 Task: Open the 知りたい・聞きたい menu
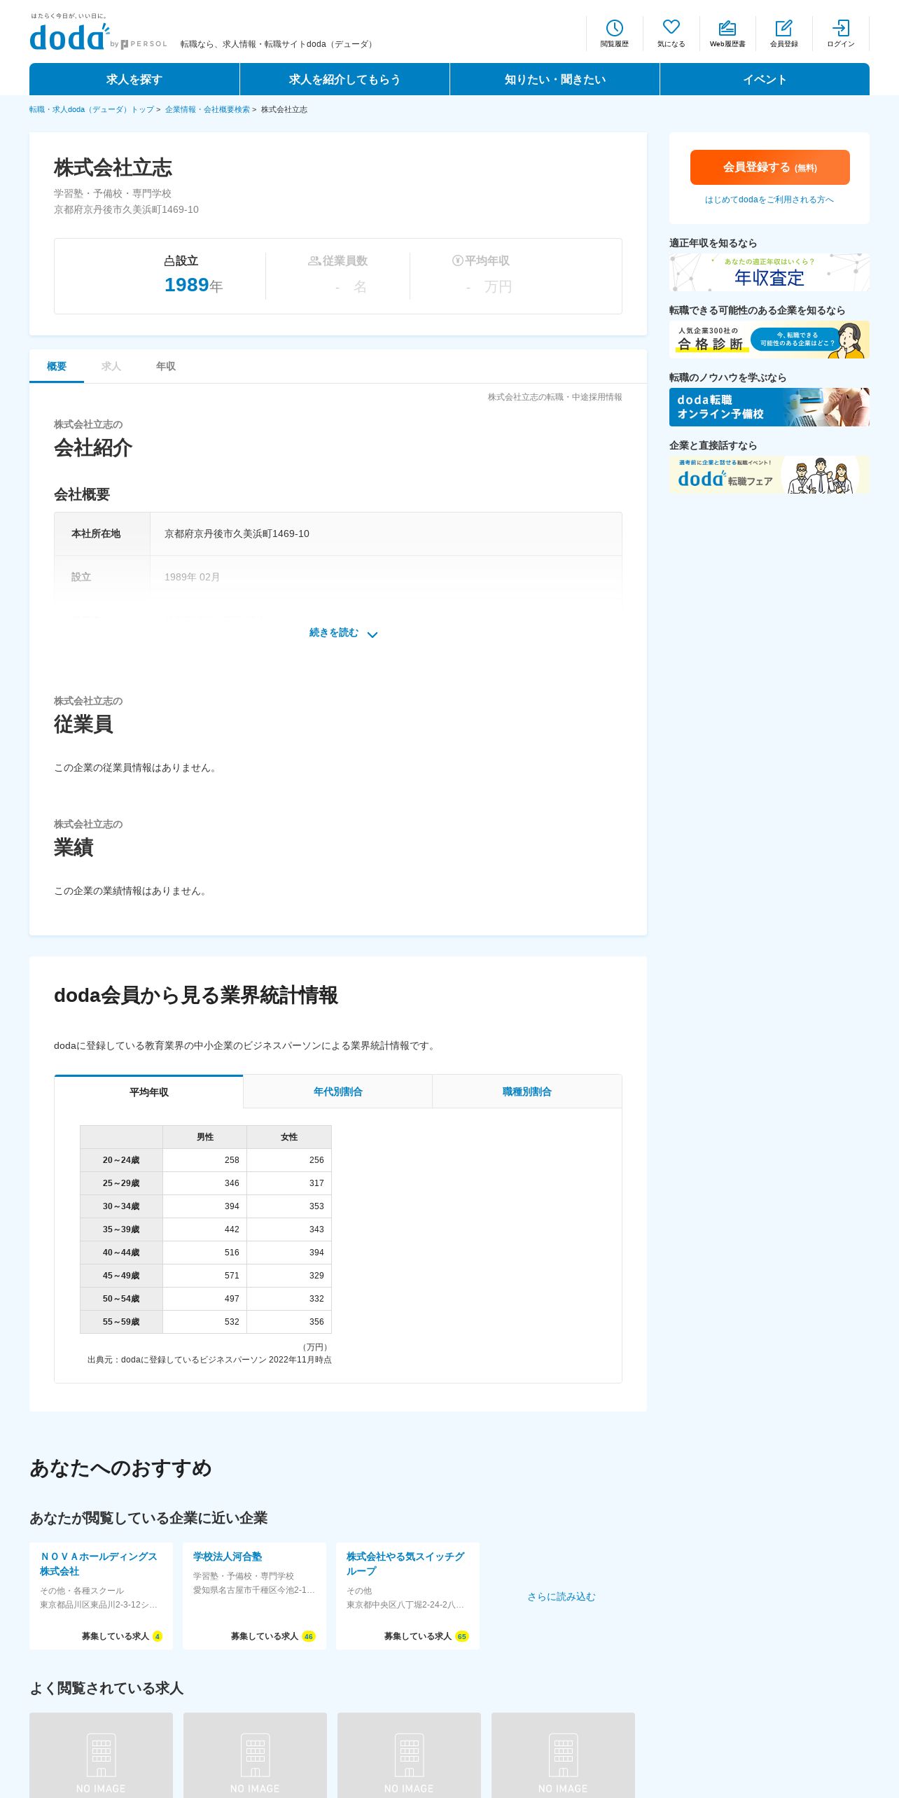pos(555,79)
